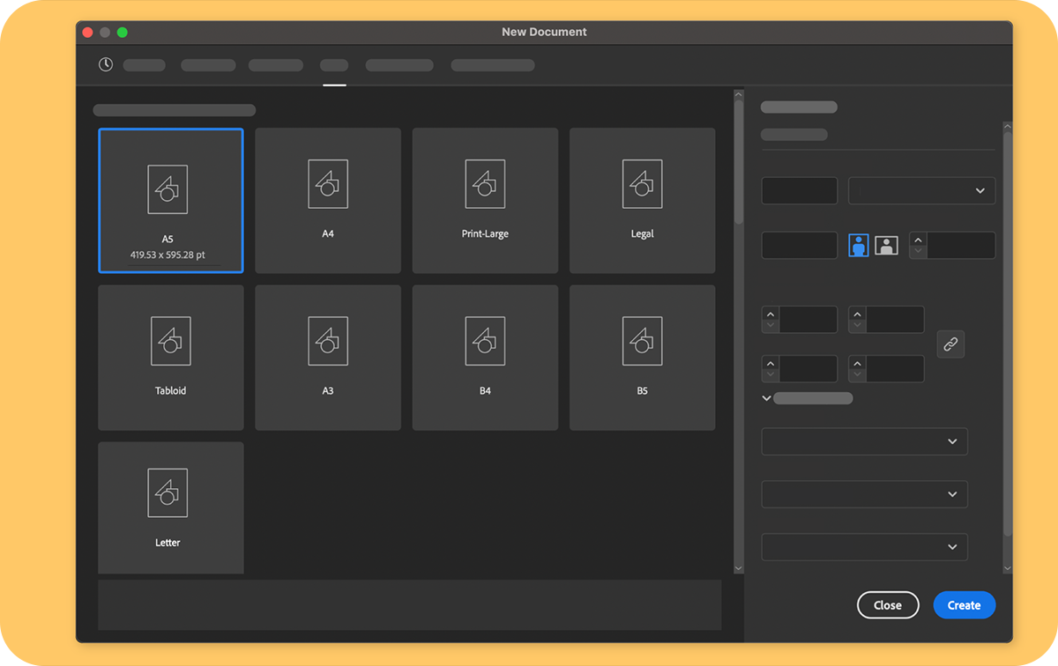
Task: Close the New Document dialog
Action: (888, 605)
